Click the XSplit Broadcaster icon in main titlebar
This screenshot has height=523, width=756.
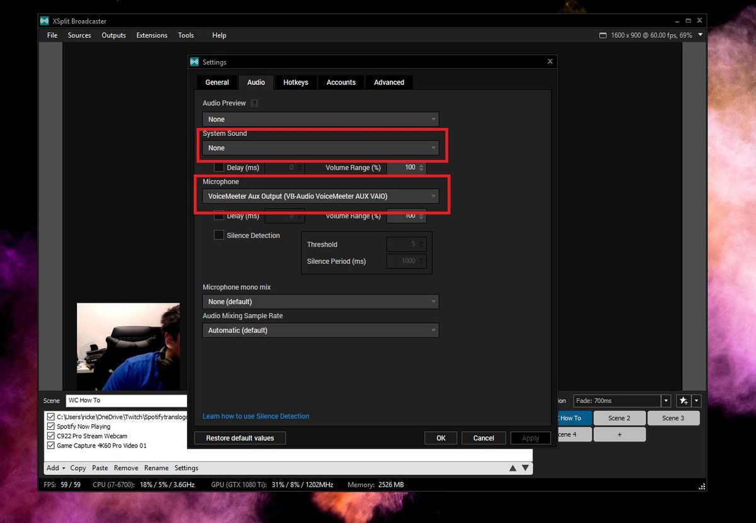[44, 20]
